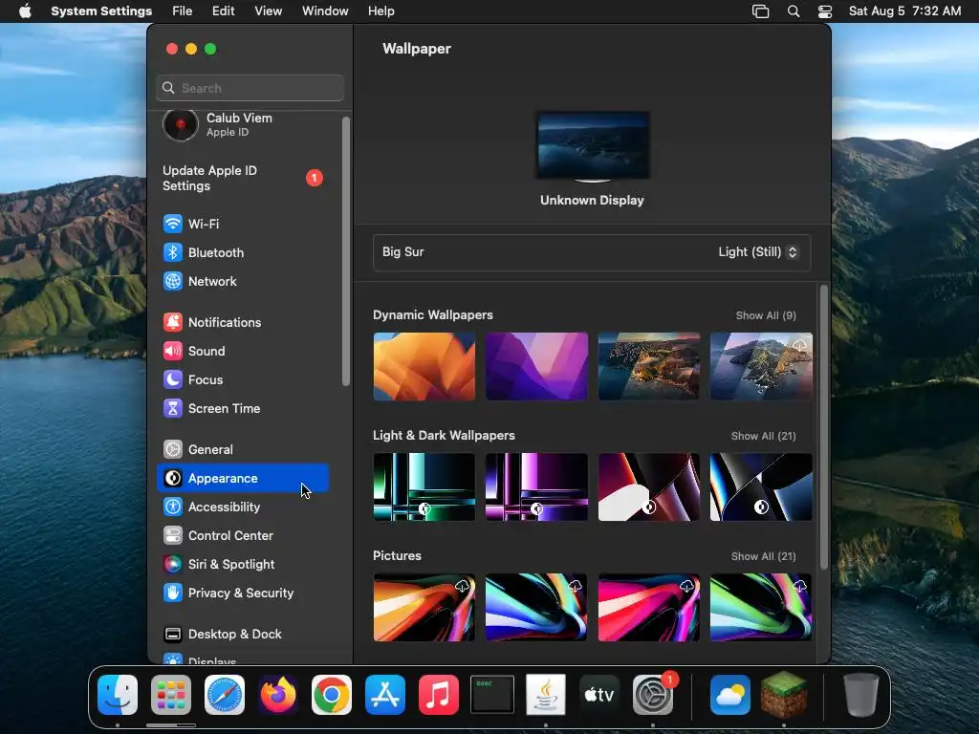Click Spotlight search in menu bar
The height and width of the screenshot is (734, 979).
tap(793, 11)
